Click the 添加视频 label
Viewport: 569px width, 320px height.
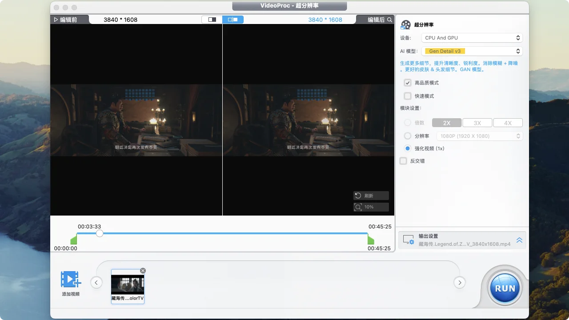point(71,294)
